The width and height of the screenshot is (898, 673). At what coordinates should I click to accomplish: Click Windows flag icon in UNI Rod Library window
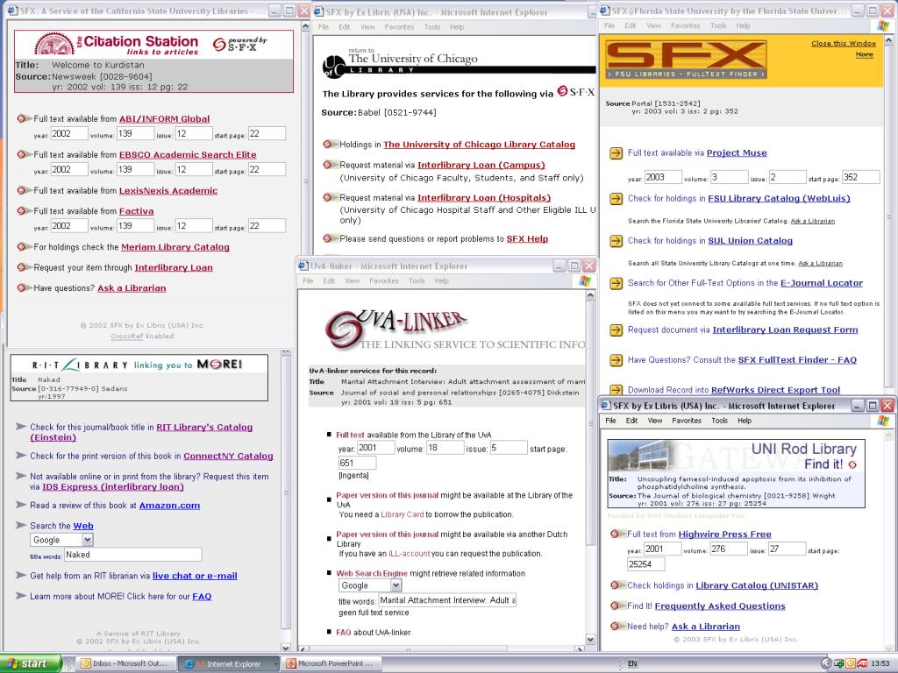point(883,421)
